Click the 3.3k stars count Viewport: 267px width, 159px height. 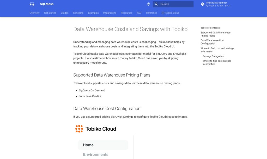coord(220,6)
